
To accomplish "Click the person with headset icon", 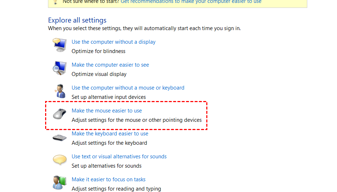I will point(60,91).
